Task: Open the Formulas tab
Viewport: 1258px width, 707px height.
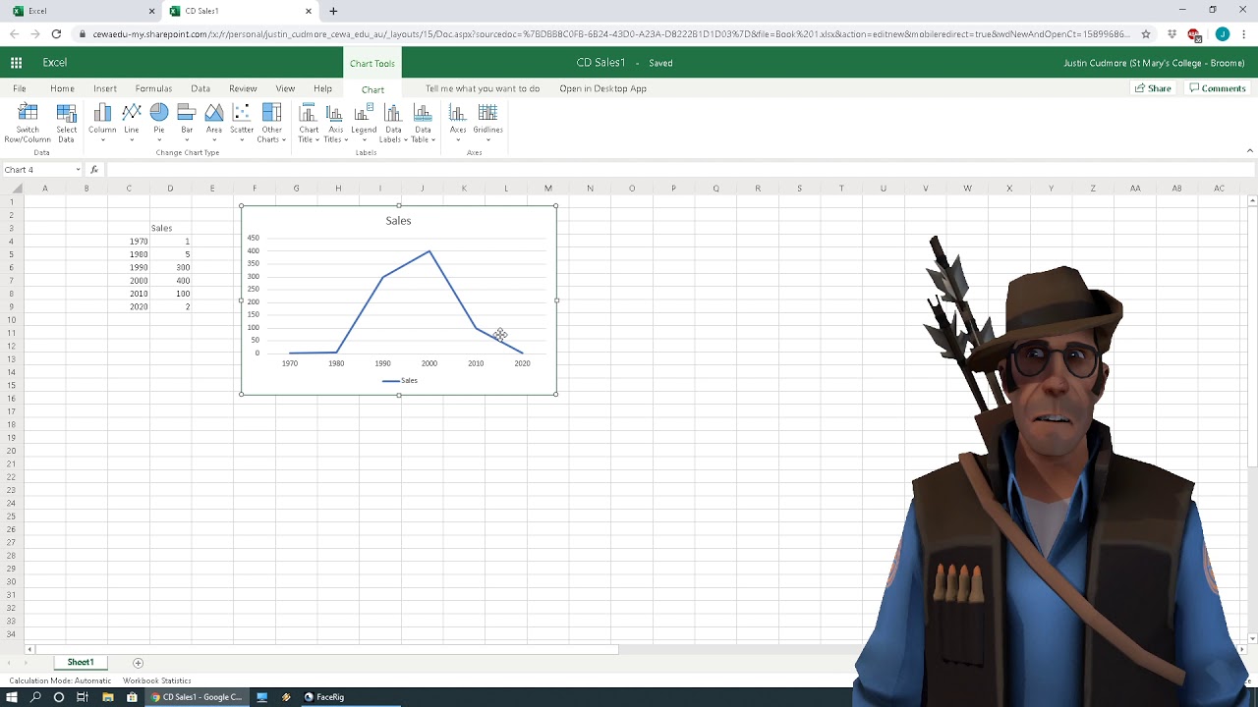Action: 153,88
